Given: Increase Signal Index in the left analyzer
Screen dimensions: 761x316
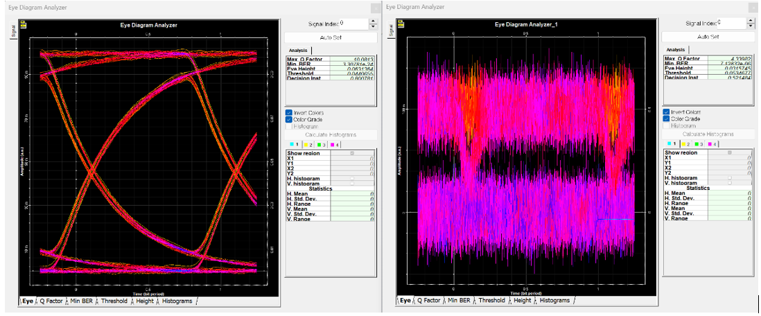Looking at the screenshot, I should coord(373,21).
